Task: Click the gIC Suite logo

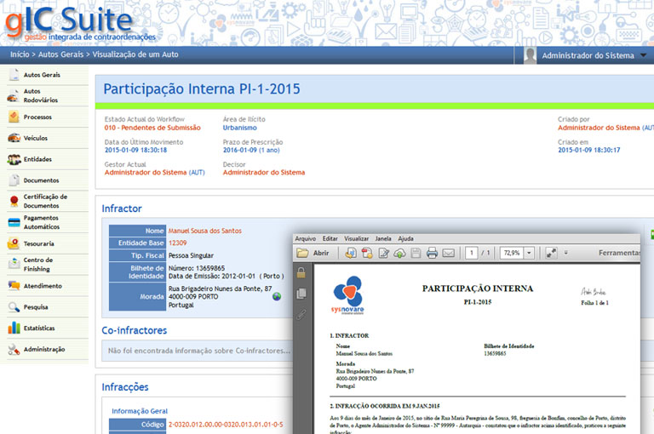Action: click(x=79, y=23)
